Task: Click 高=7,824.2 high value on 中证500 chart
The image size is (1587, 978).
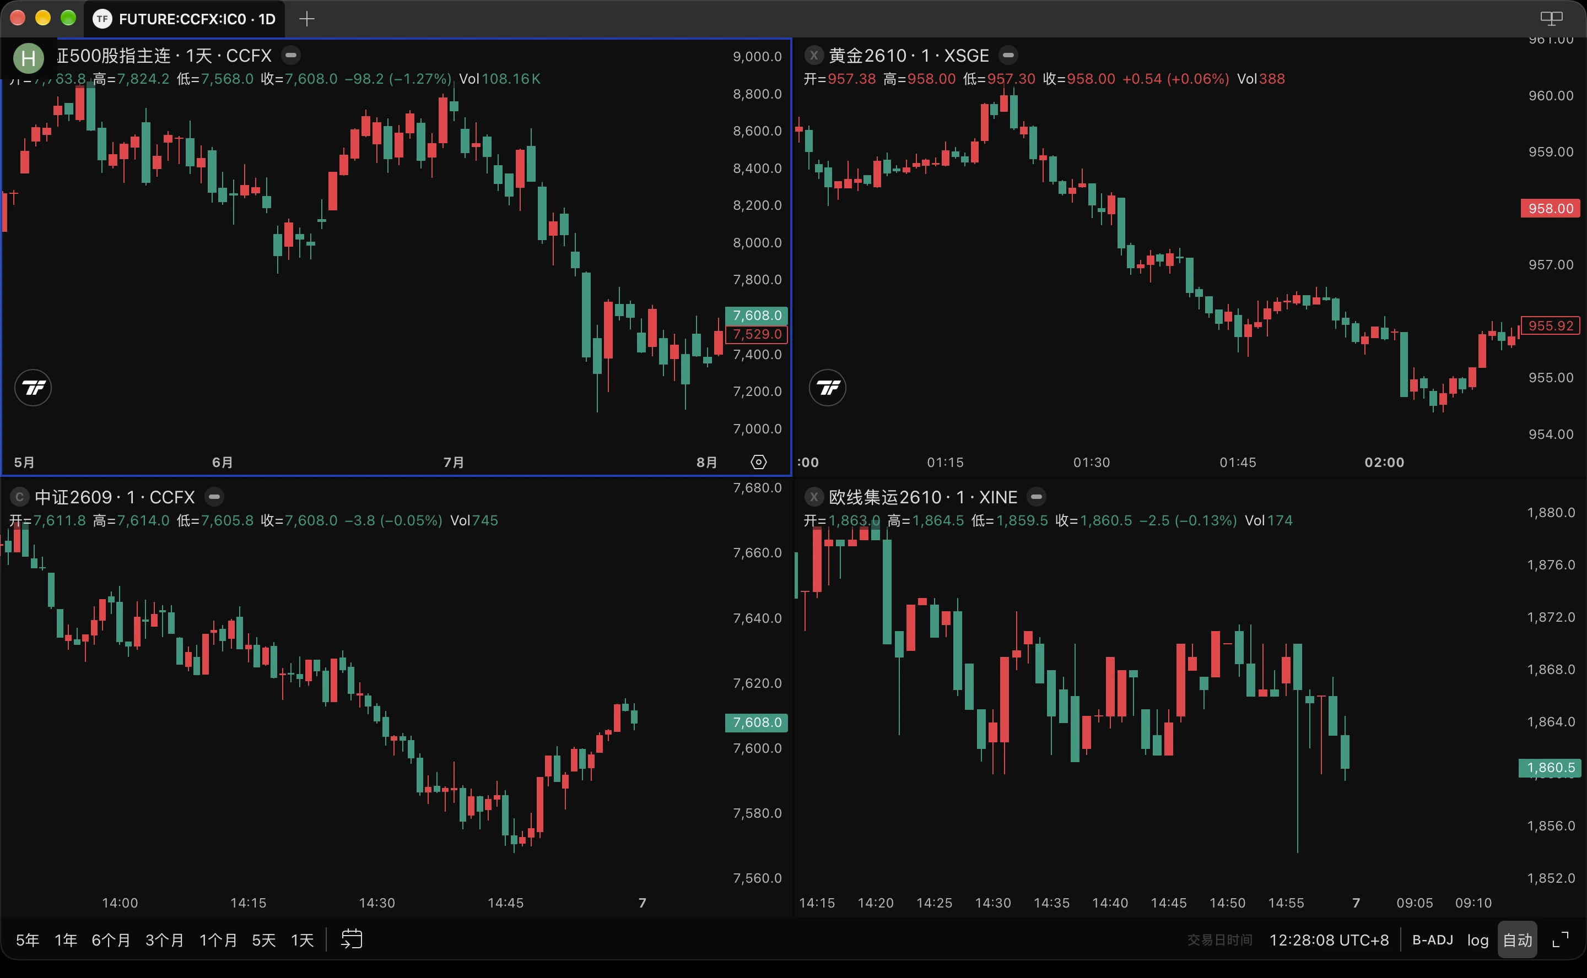Action: coord(131,79)
